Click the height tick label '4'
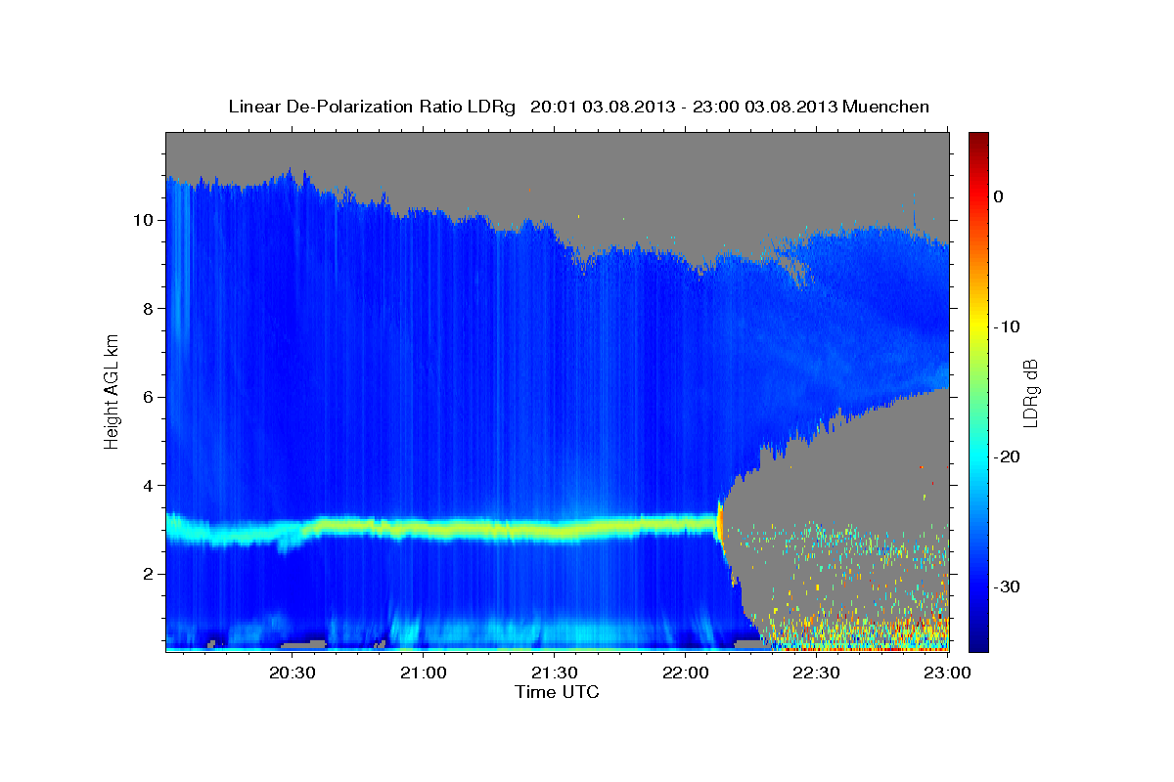Screen dimensions: 1174x782 (x=148, y=485)
